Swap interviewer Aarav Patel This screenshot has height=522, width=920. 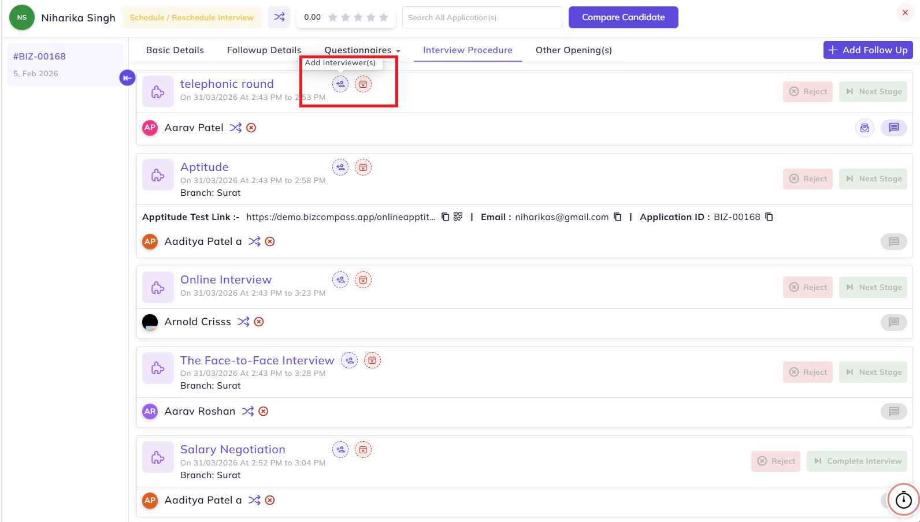(x=236, y=128)
